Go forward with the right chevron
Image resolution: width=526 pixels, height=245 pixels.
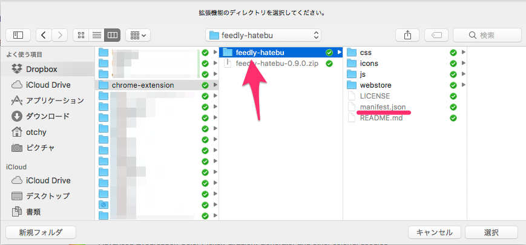[60, 35]
